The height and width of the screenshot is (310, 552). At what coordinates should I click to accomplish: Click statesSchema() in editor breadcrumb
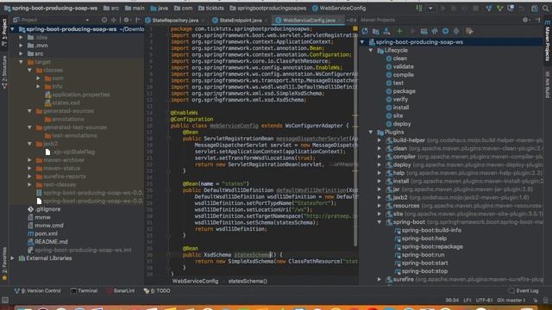point(248,282)
